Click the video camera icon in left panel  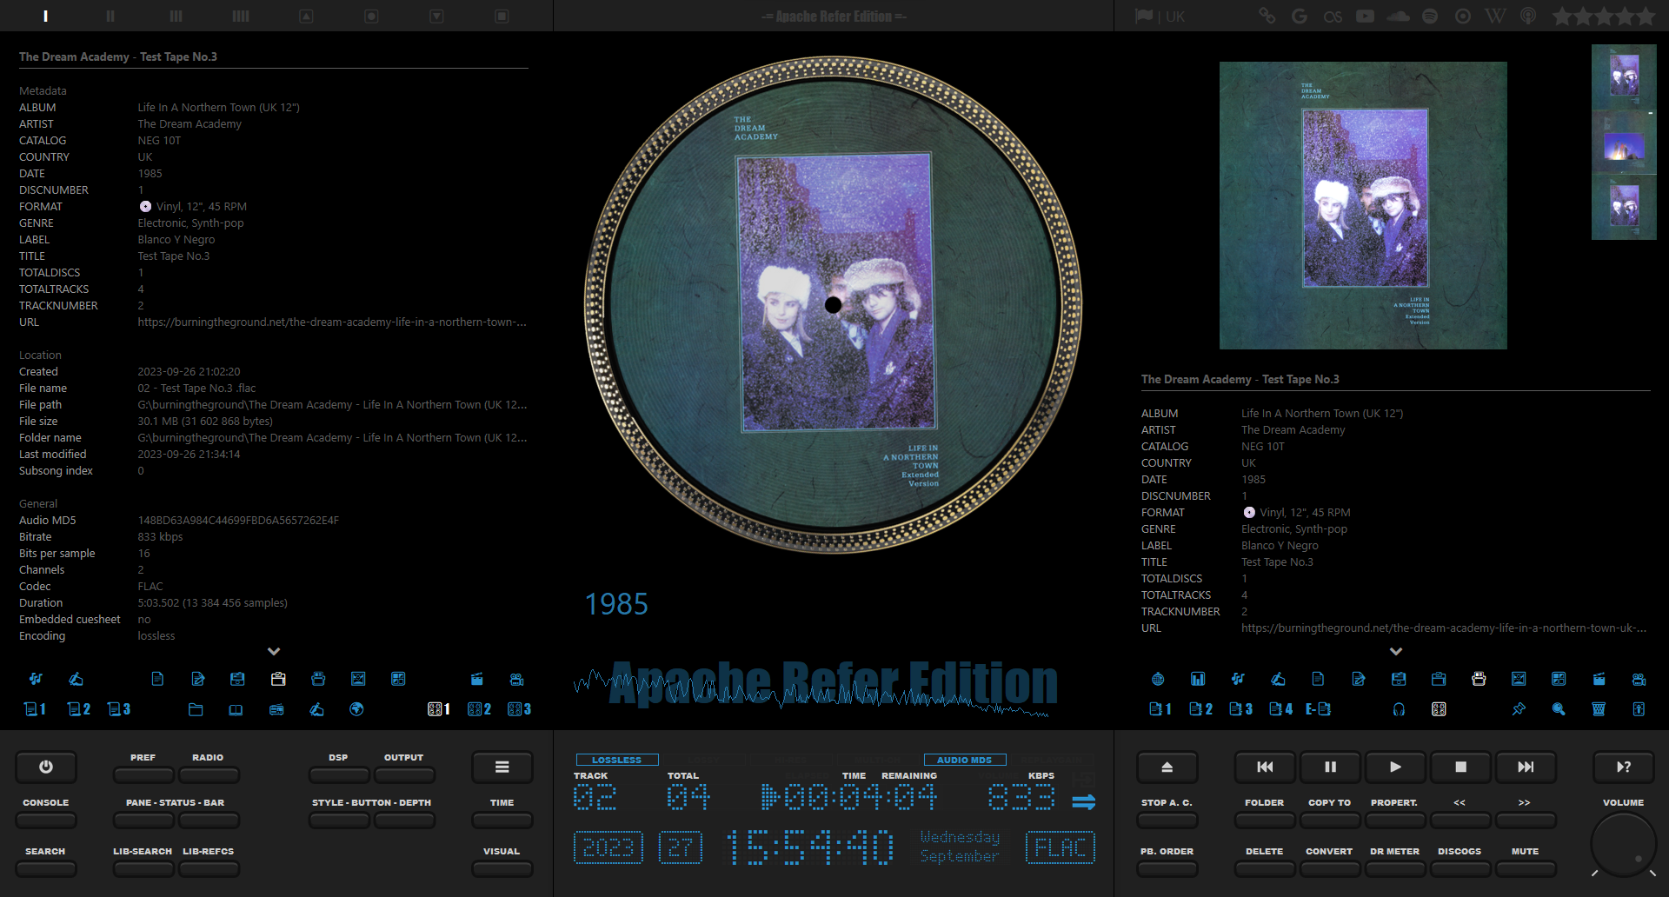pos(517,679)
